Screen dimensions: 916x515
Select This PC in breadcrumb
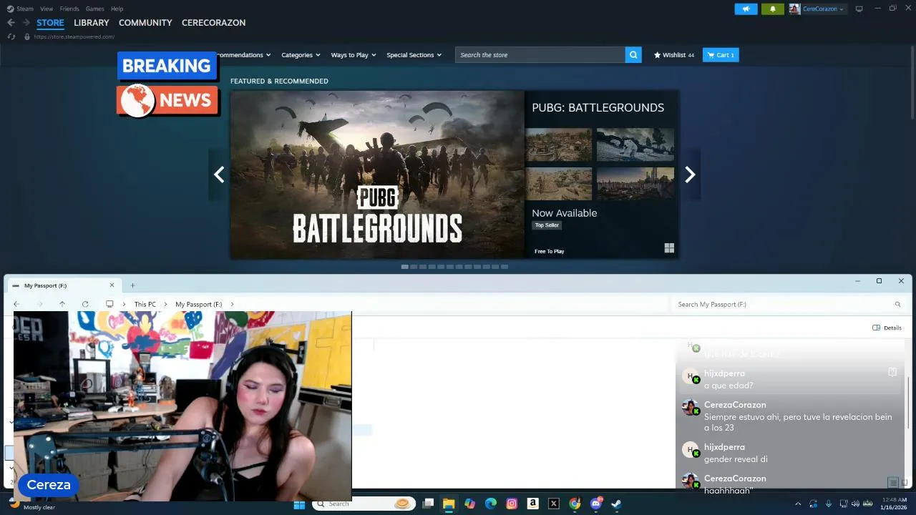145,304
